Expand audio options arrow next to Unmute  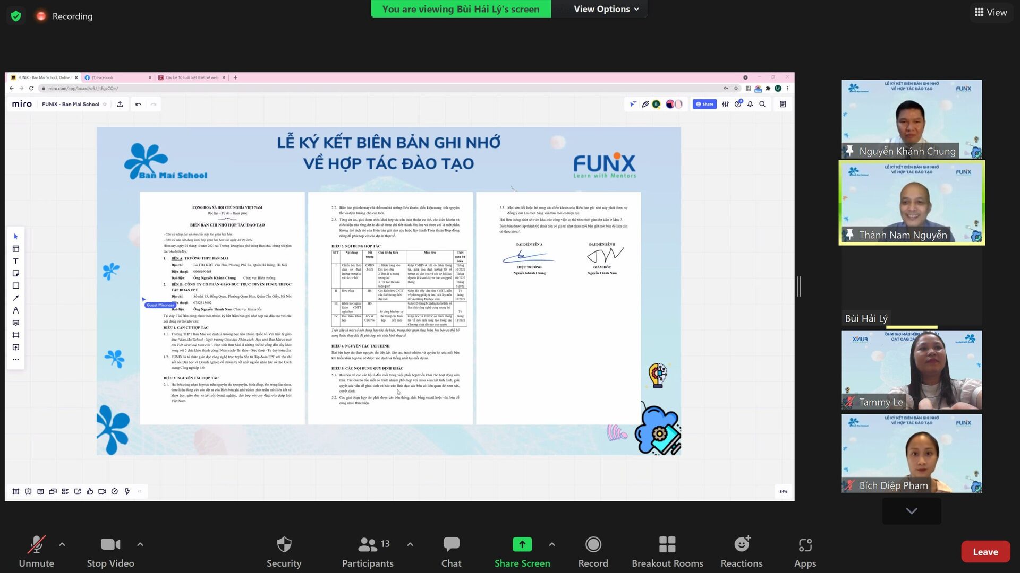pyautogui.click(x=62, y=544)
